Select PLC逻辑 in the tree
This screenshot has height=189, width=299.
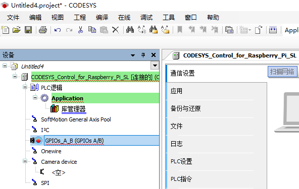coord(52,88)
